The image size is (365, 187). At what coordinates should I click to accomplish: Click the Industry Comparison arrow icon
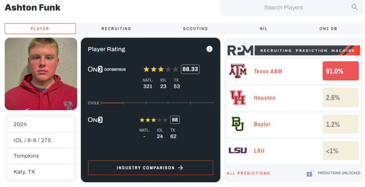click(x=180, y=168)
